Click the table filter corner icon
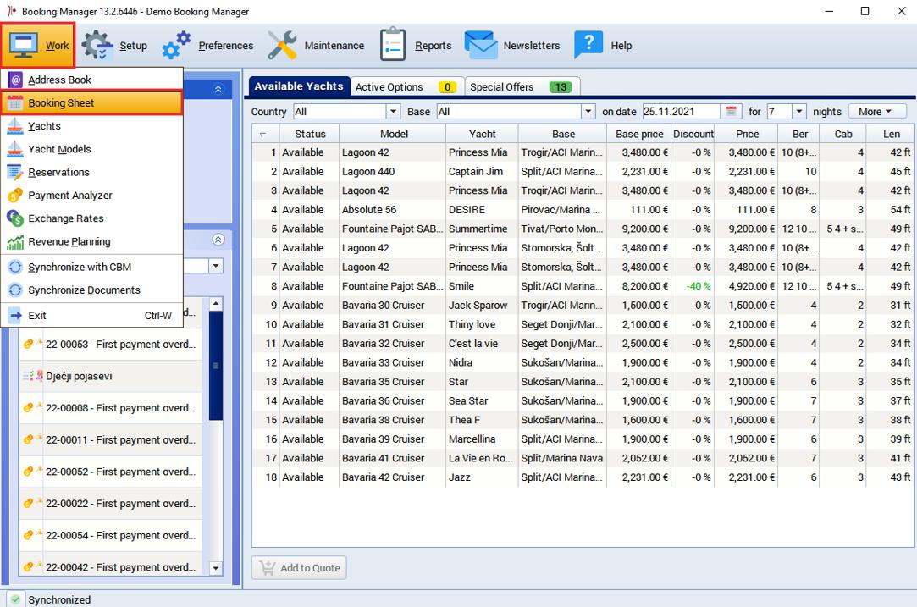 (263, 135)
